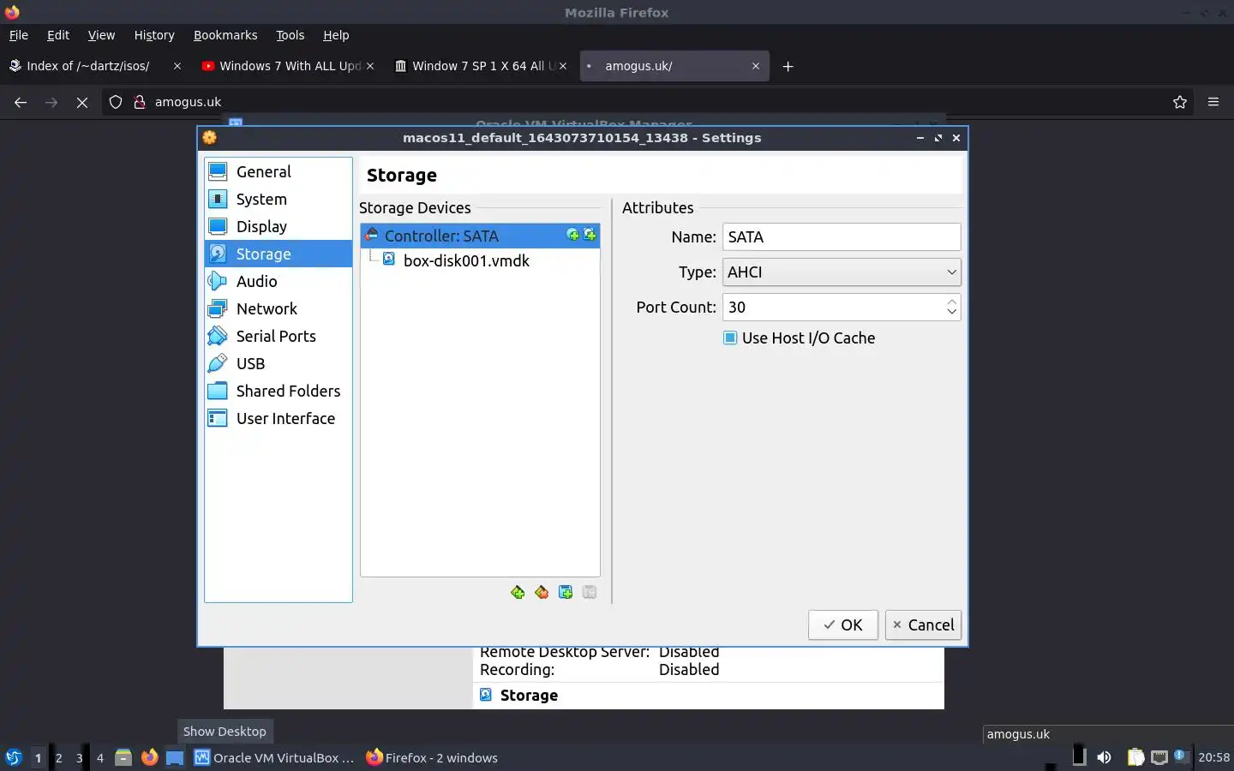
Task: Open the Audio settings category
Action: tap(279, 281)
